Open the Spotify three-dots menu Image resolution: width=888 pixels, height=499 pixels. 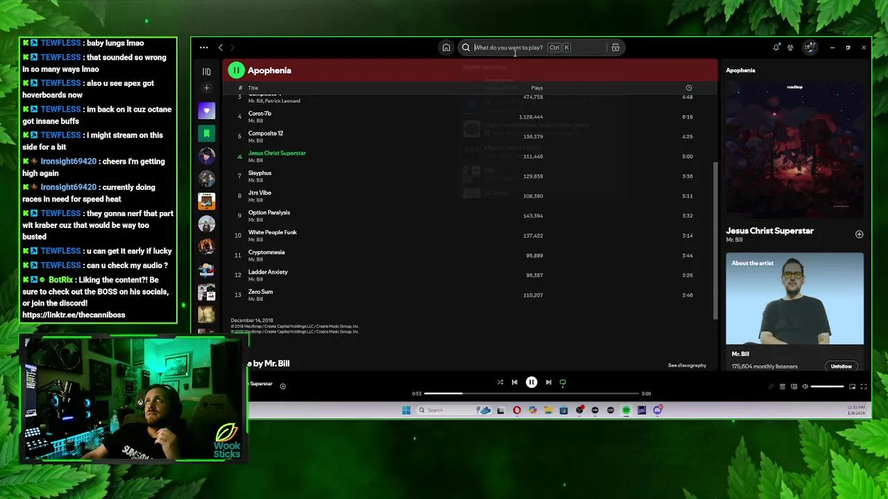pos(204,48)
